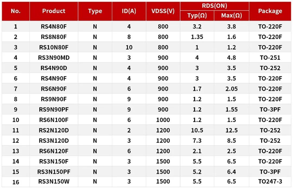Select the 2.05 max resistance cell
The width and height of the screenshot is (293, 189).
pos(231,89)
